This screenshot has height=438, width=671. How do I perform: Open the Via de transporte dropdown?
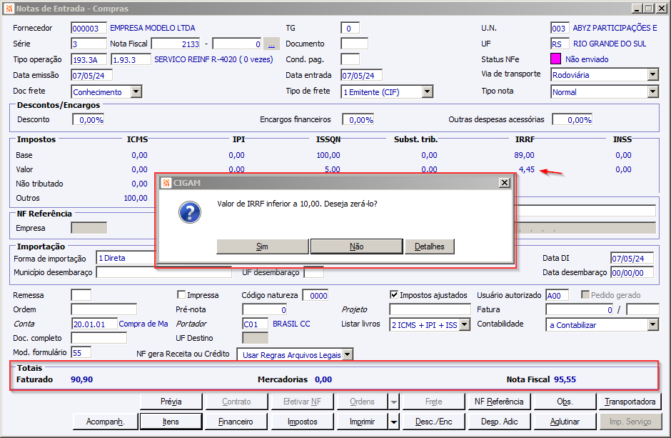pyautogui.click(x=652, y=75)
